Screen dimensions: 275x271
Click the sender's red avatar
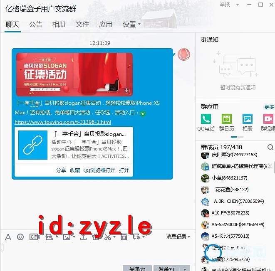pos(183,54)
